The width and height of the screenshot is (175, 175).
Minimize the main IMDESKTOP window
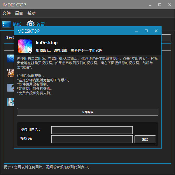(x=150, y=6)
